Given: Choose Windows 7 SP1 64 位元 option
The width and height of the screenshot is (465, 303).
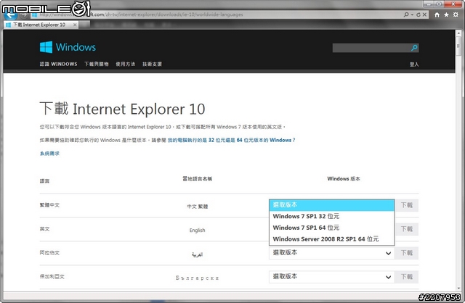Looking at the screenshot, I should (x=331, y=228).
